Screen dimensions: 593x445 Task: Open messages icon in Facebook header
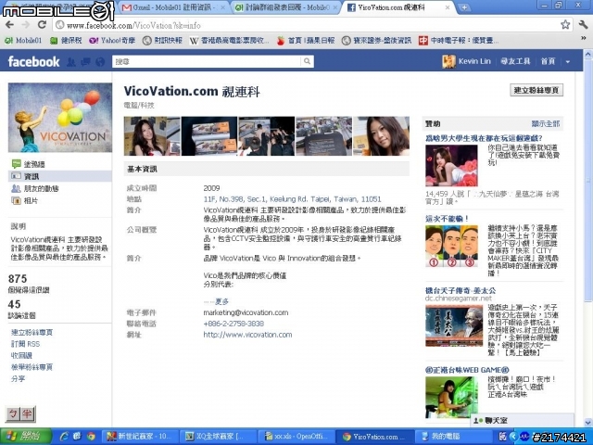[85, 62]
